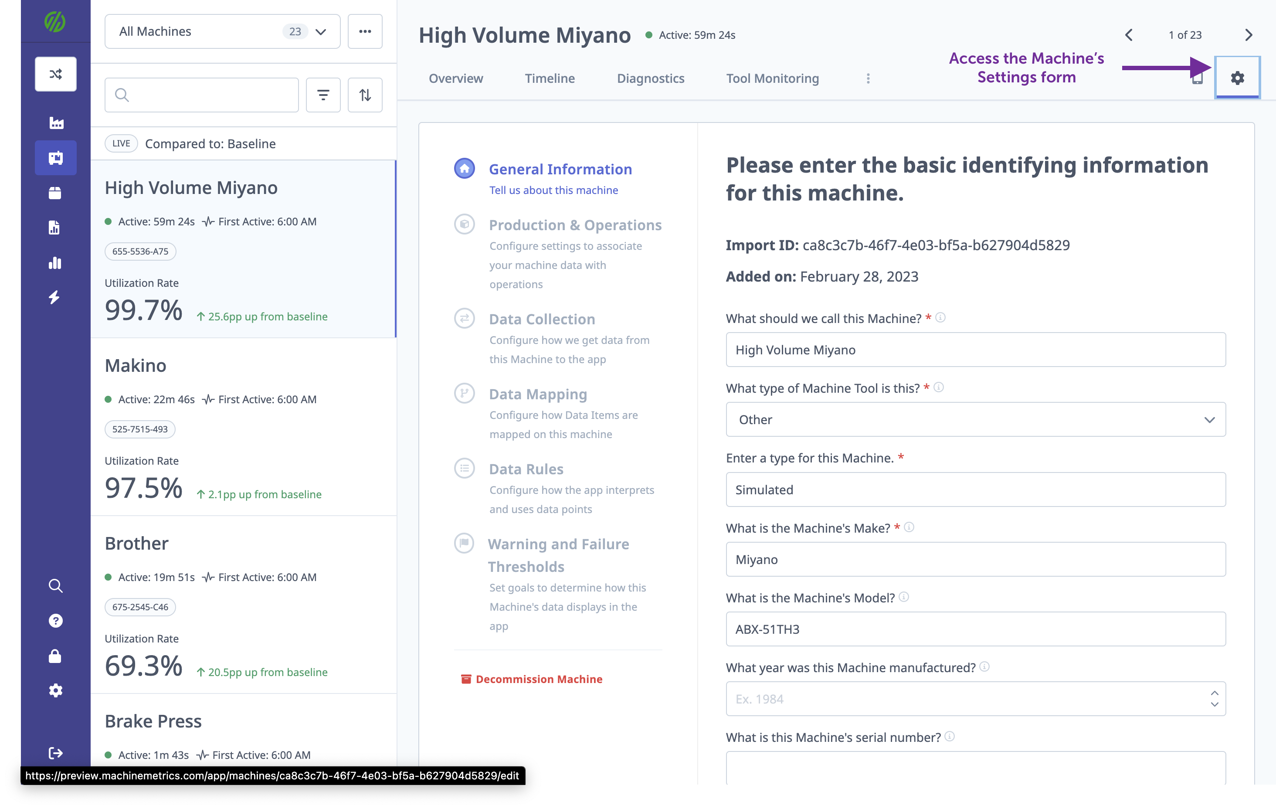Open sidebar settings gear icon
The width and height of the screenshot is (1276, 809).
coord(56,690)
